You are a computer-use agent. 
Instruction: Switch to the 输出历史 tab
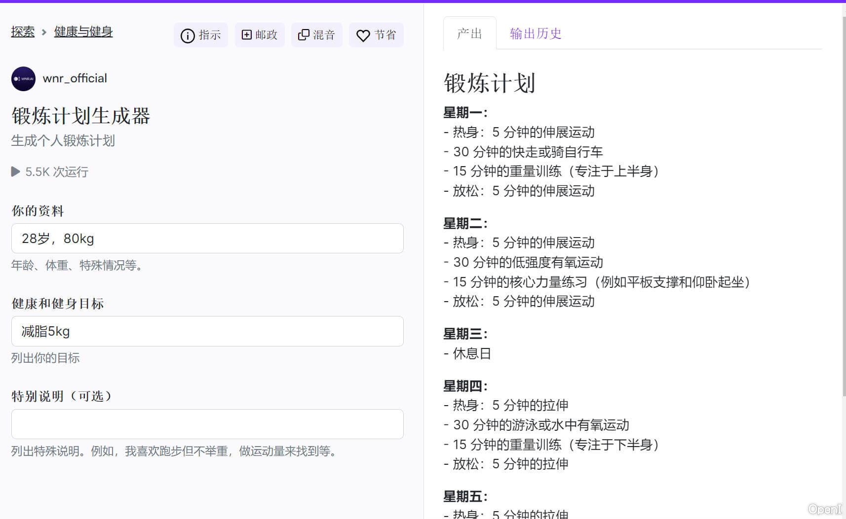point(535,34)
